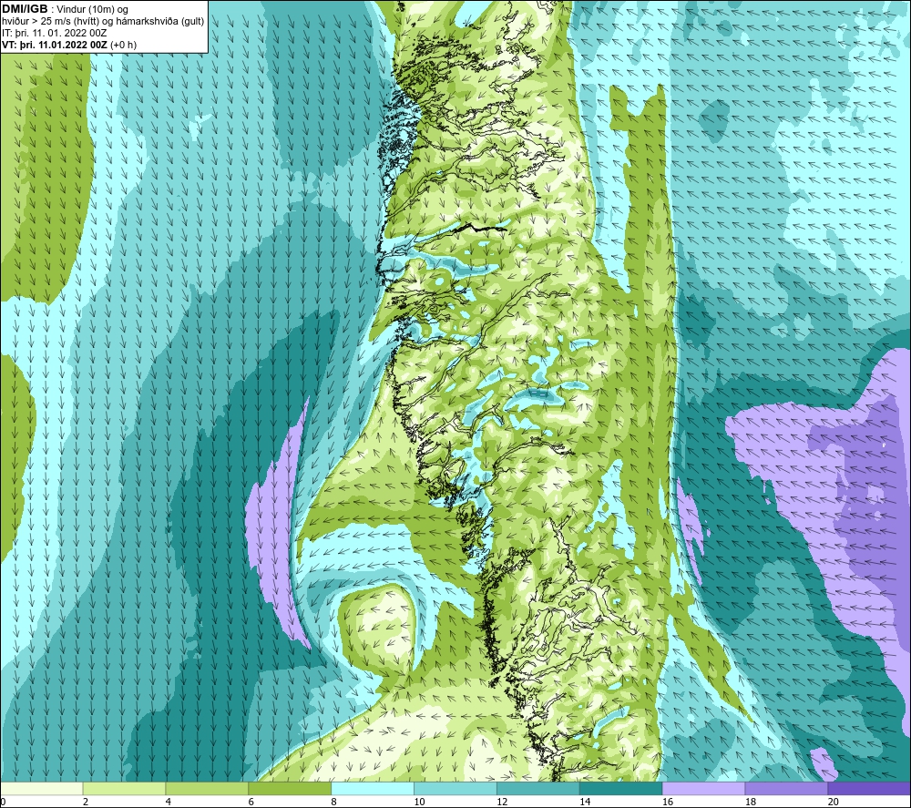Click the 2–4 m/s light green legend swatch
Viewport: 911px width, 808px height.
124,789
